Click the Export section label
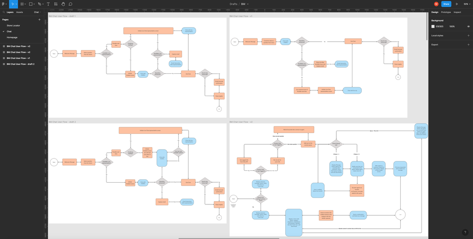473x239 pixels. point(435,44)
